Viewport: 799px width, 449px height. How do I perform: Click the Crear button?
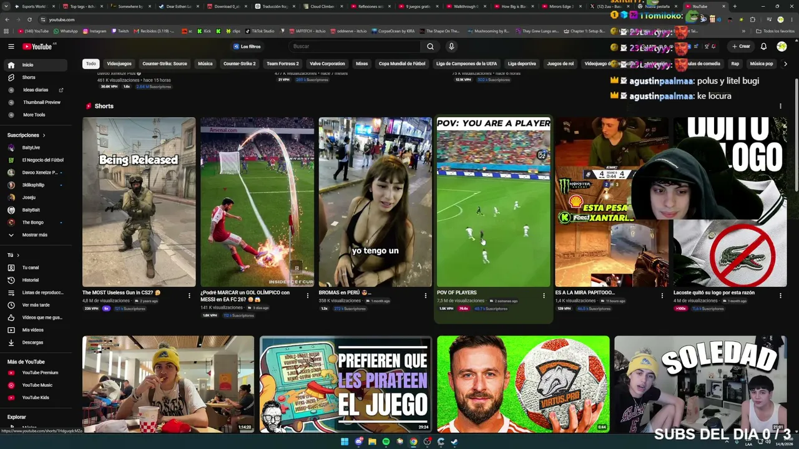coord(741,46)
